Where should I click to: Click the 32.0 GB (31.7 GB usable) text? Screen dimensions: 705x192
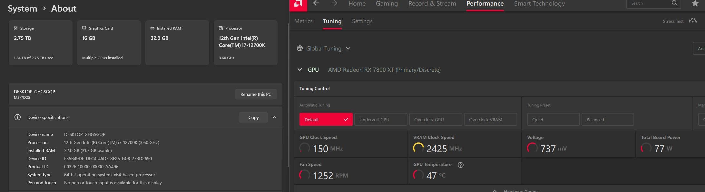88,151
